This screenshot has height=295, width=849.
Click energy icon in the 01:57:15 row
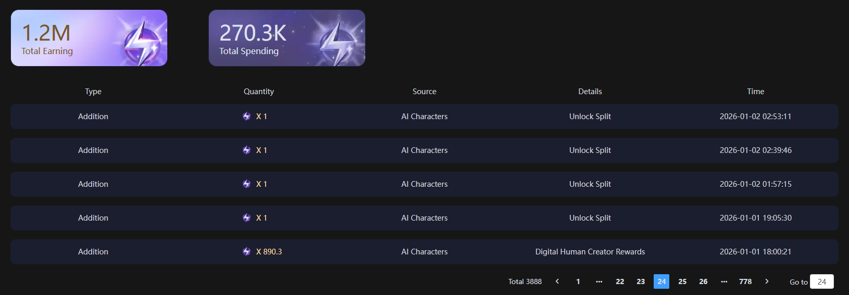pyautogui.click(x=247, y=184)
